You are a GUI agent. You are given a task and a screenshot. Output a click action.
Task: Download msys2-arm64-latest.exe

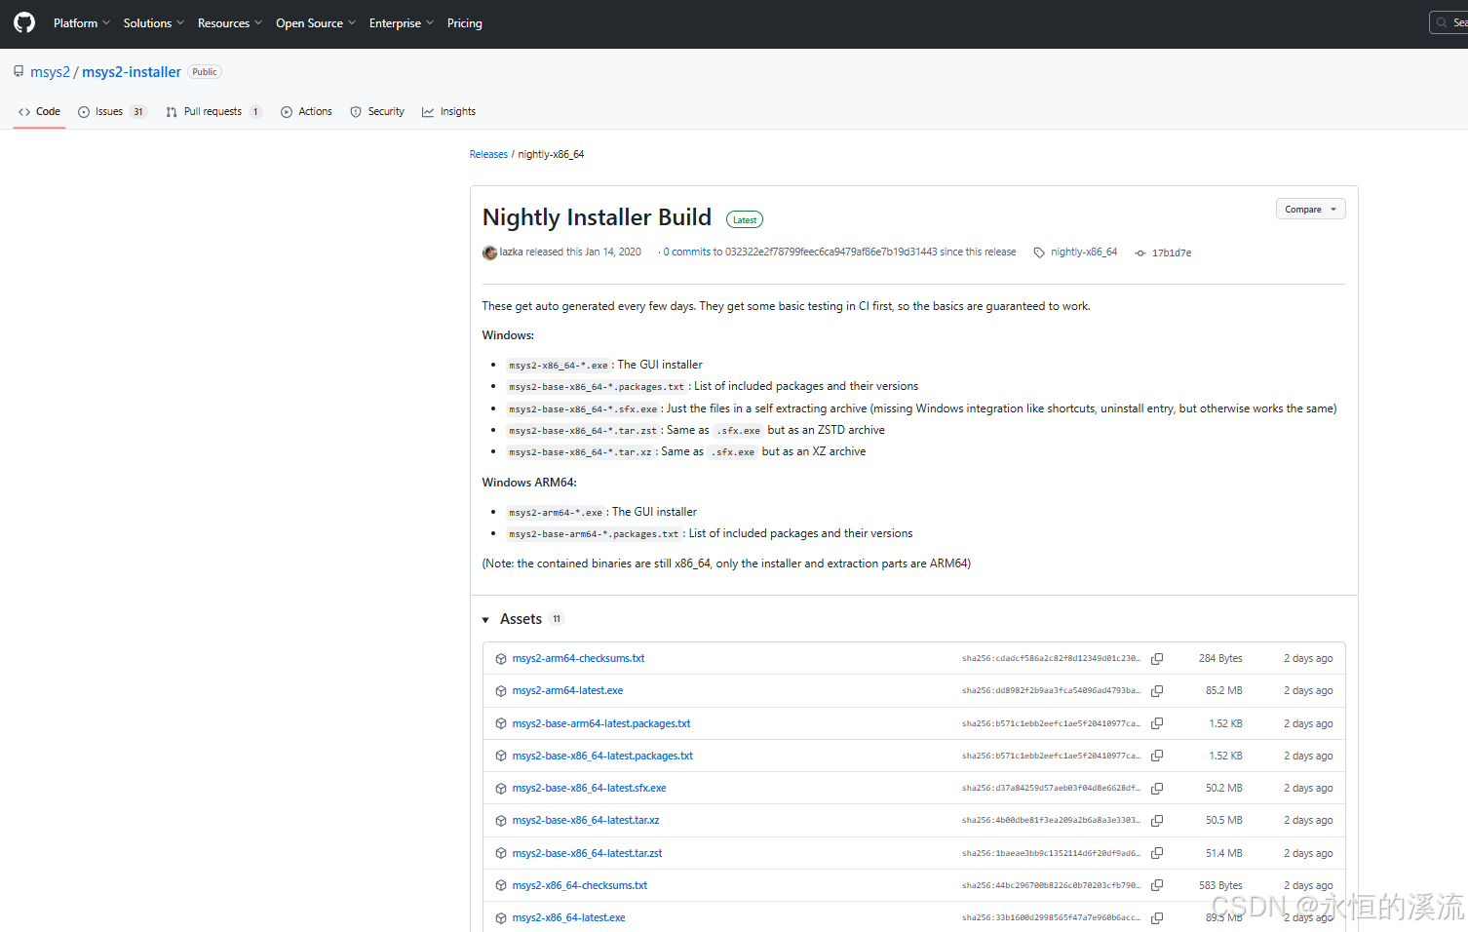[567, 691]
